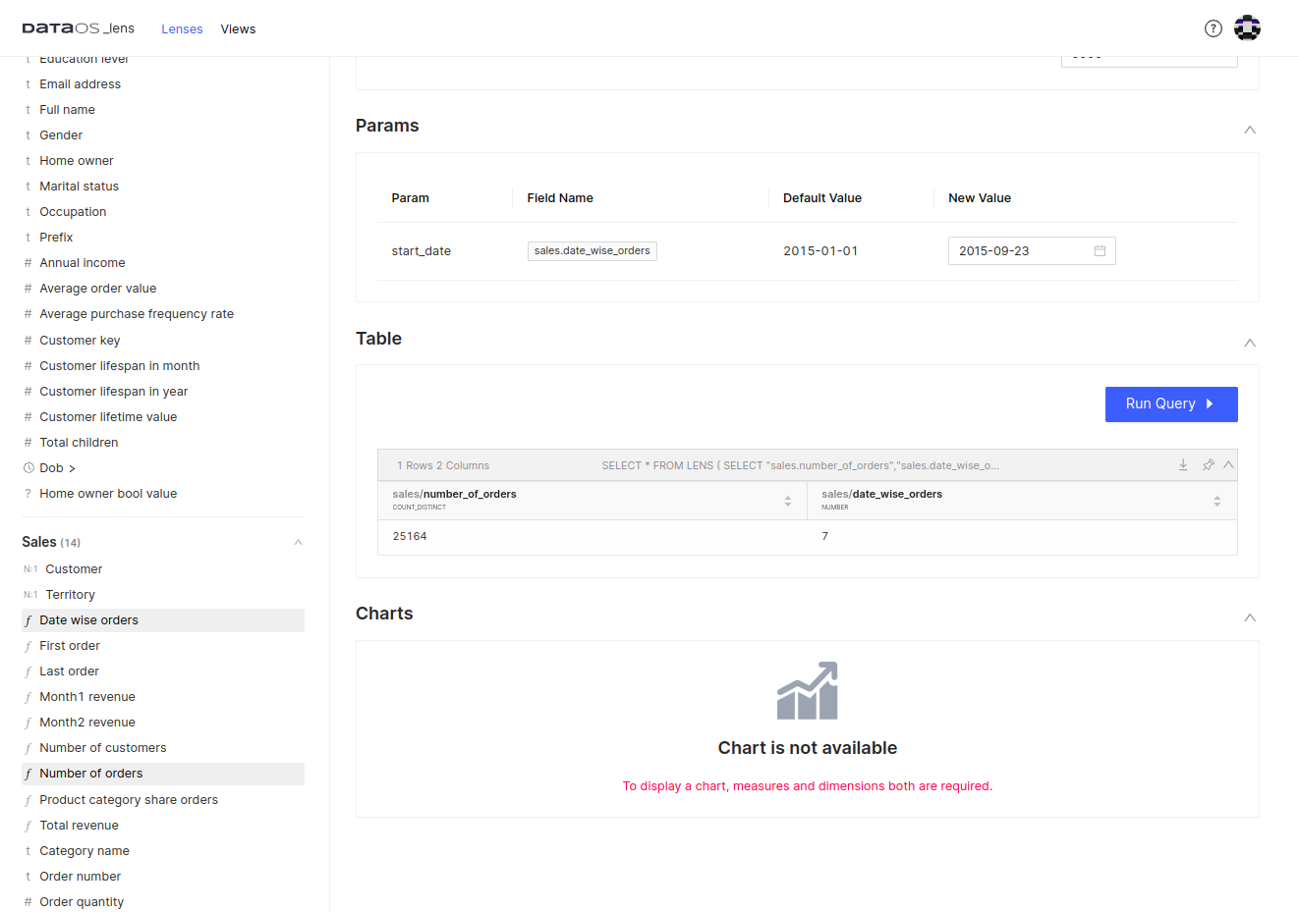Collapse the Charts section
1299x912 pixels.
click(x=1250, y=617)
